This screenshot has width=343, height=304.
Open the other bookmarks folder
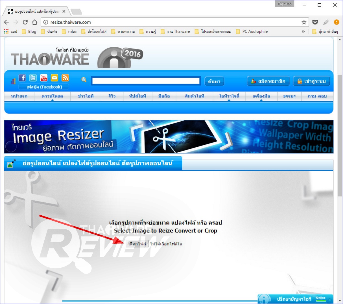[325, 32]
